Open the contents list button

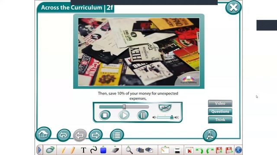[x=117, y=135]
